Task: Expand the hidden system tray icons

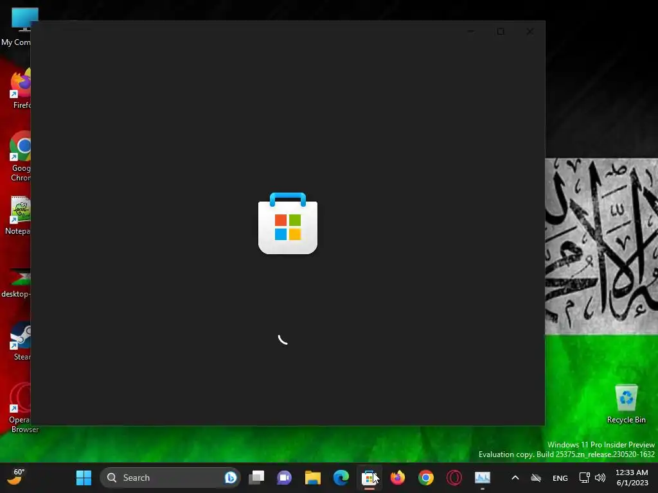Action: click(515, 478)
